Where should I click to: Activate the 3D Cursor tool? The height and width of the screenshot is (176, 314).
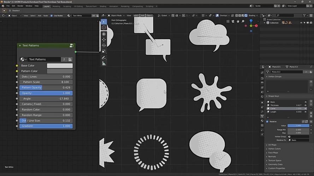coord(104,27)
